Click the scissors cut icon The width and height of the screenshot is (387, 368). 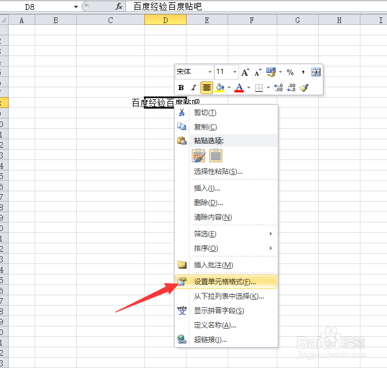click(x=182, y=112)
